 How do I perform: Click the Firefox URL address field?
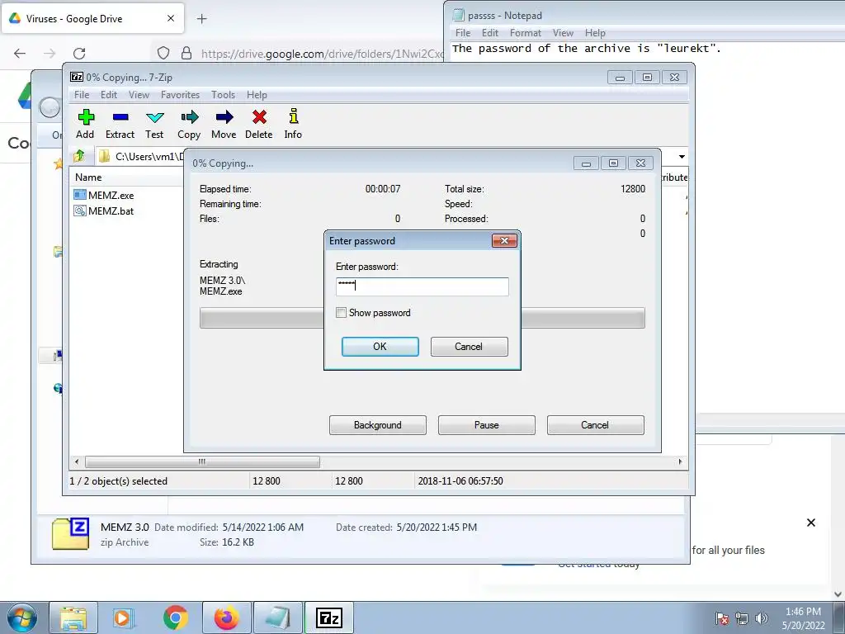(x=321, y=54)
